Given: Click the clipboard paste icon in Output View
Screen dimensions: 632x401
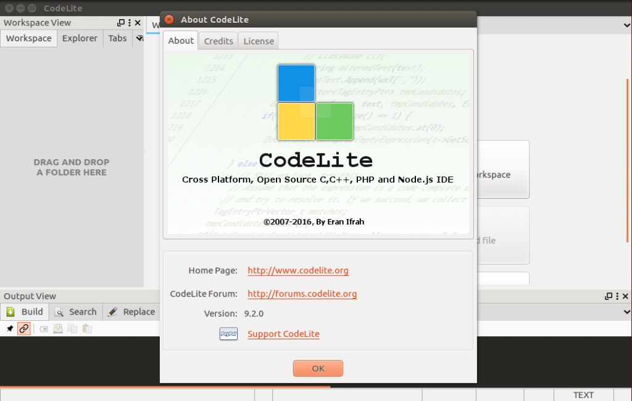Looking at the screenshot, I should point(87,329).
